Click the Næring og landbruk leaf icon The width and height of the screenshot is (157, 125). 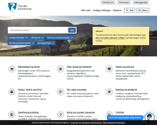tap(109, 92)
